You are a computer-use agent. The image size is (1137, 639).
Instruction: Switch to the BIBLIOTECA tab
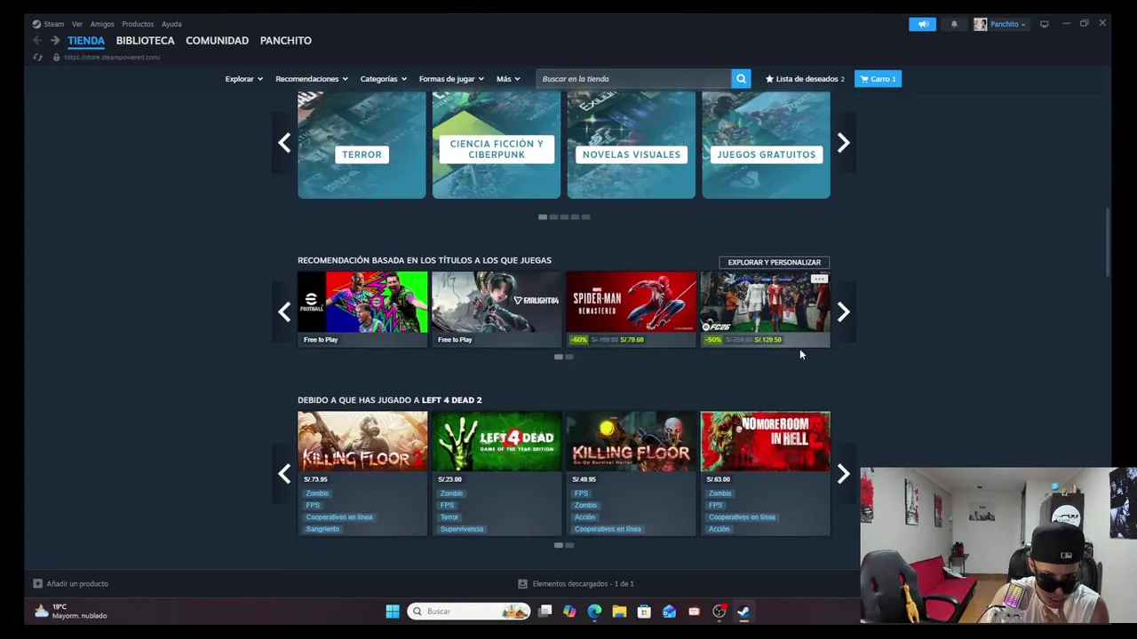pos(145,41)
